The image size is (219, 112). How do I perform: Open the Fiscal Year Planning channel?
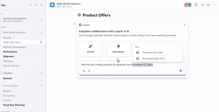[14, 105]
